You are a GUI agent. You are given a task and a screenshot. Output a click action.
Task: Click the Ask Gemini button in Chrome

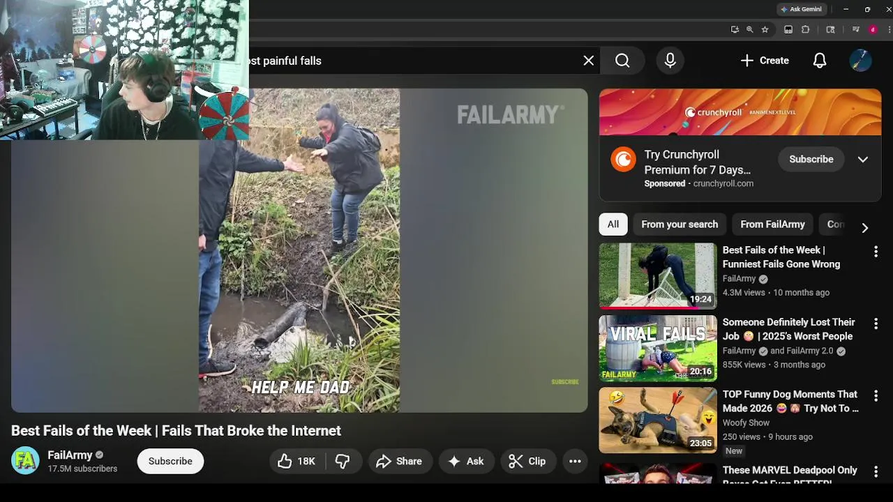[801, 9]
